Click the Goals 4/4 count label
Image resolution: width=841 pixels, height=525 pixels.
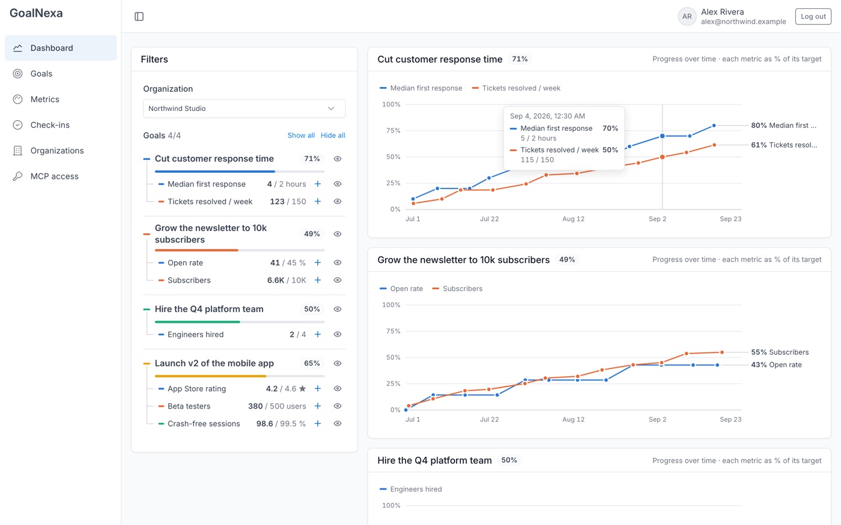[162, 136]
